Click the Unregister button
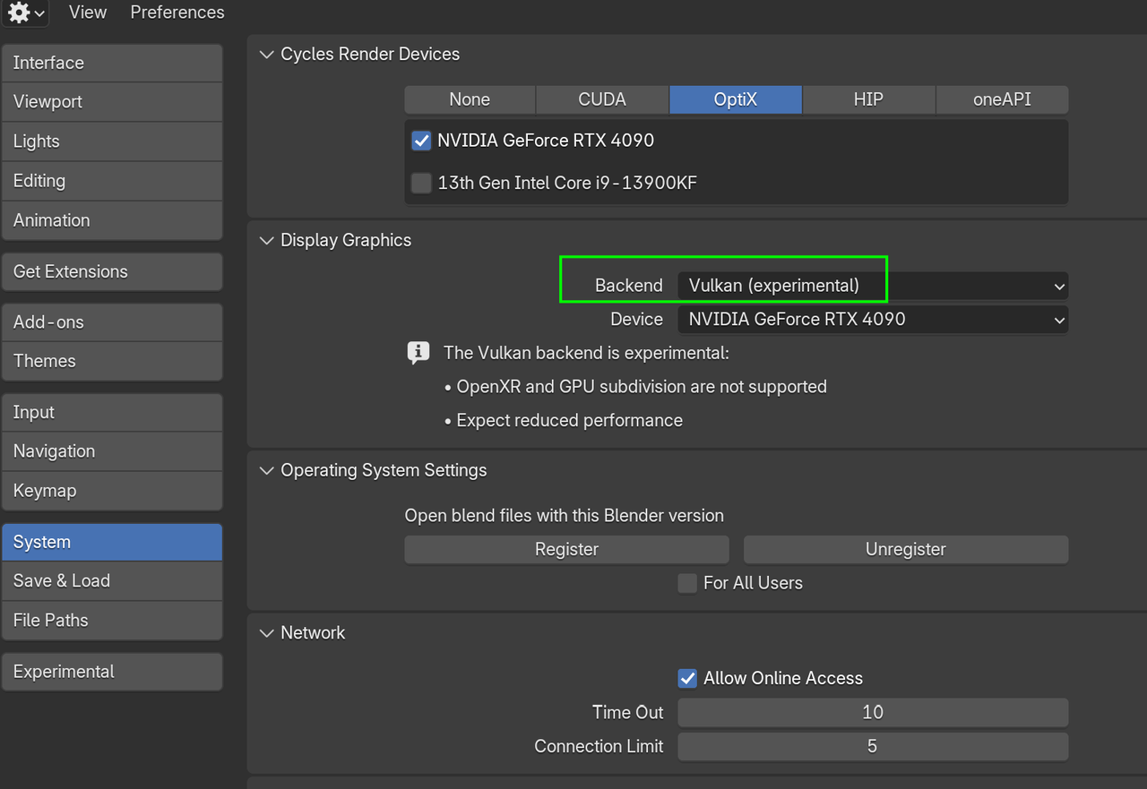This screenshot has height=789, width=1147. click(905, 550)
